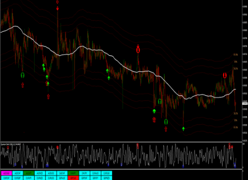Image resolution: width=248 pixels, height=180 pixels.
Task: Click the EURCHF button at the start of the bottom row
Action: click(6, 178)
